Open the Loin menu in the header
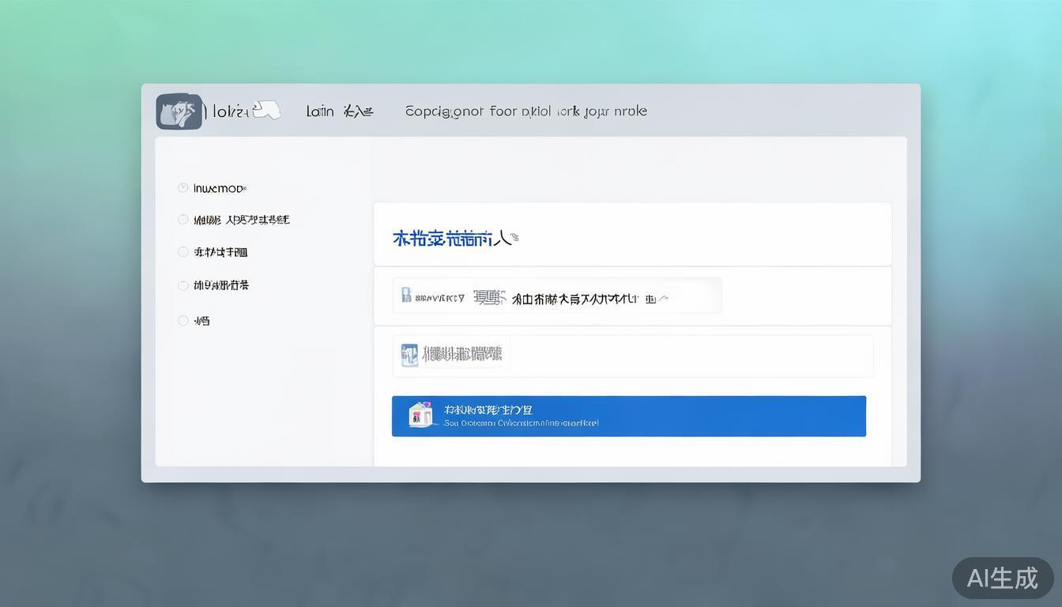The height and width of the screenshot is (607, 1062). point(319,111)
